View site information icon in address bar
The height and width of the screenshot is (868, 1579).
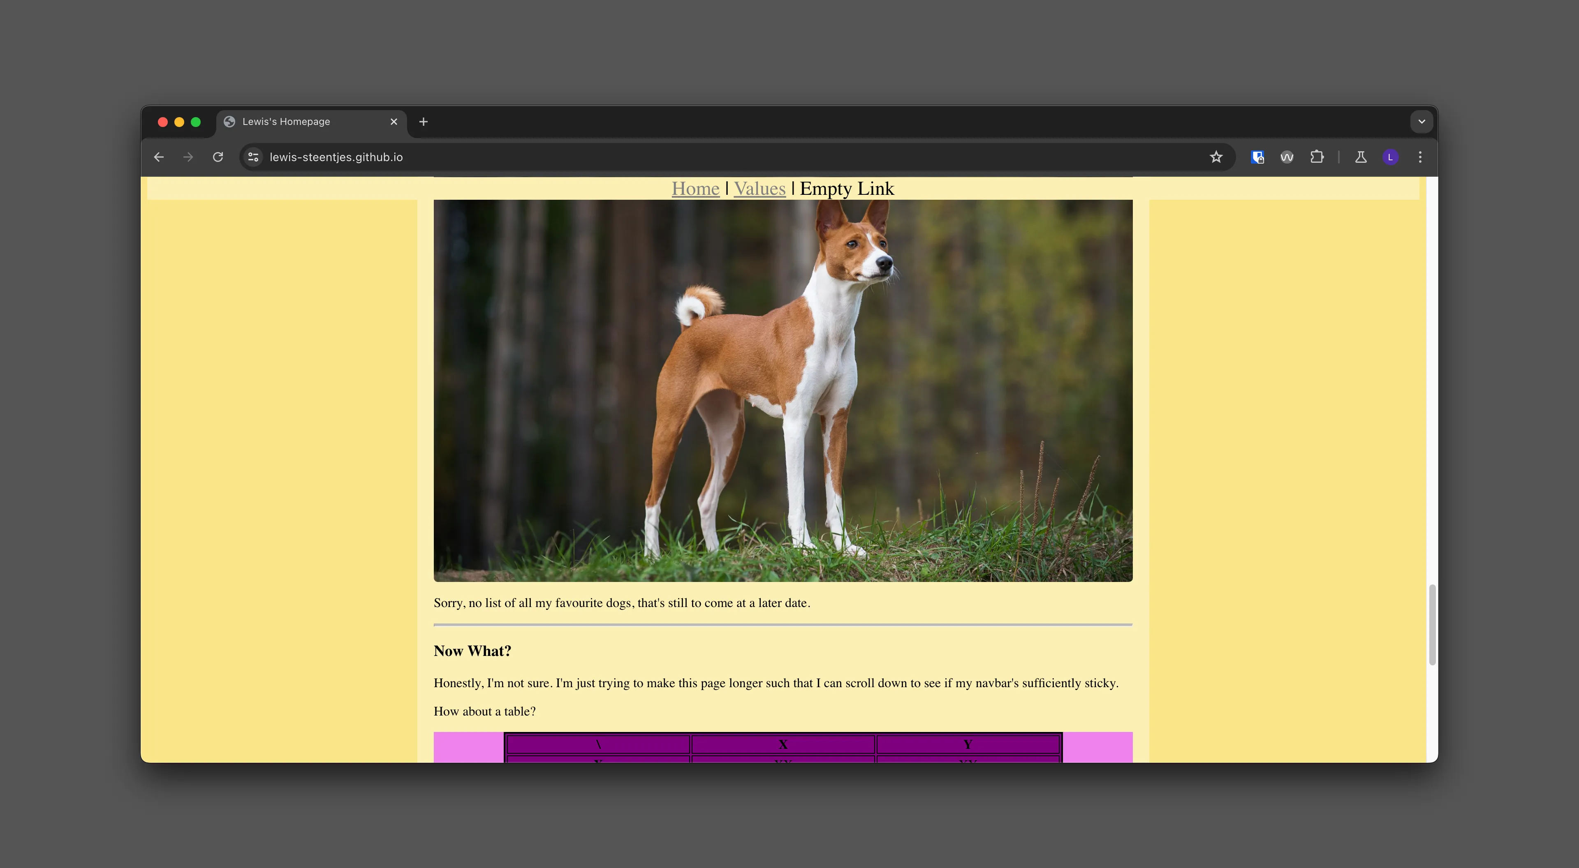[253, 157]
